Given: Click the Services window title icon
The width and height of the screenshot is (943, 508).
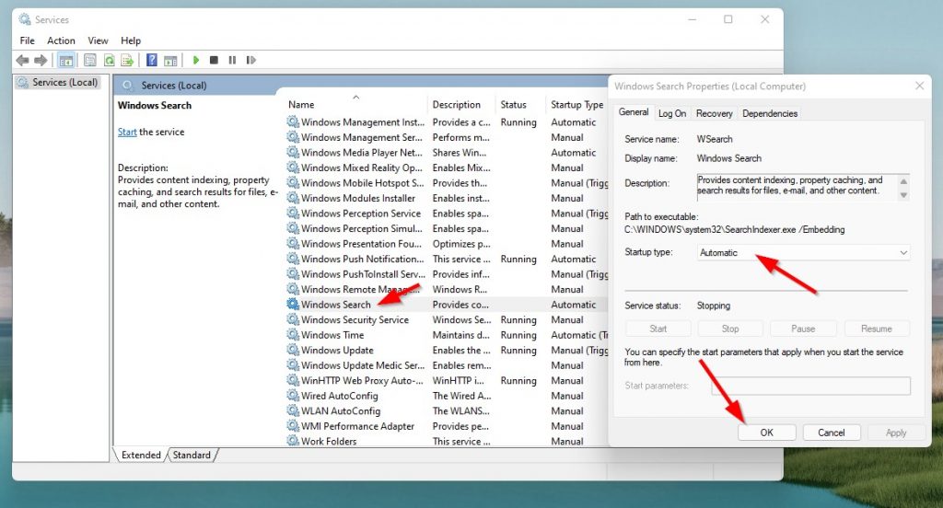Looking at the screenshot, I should click(x=25, y=20).
